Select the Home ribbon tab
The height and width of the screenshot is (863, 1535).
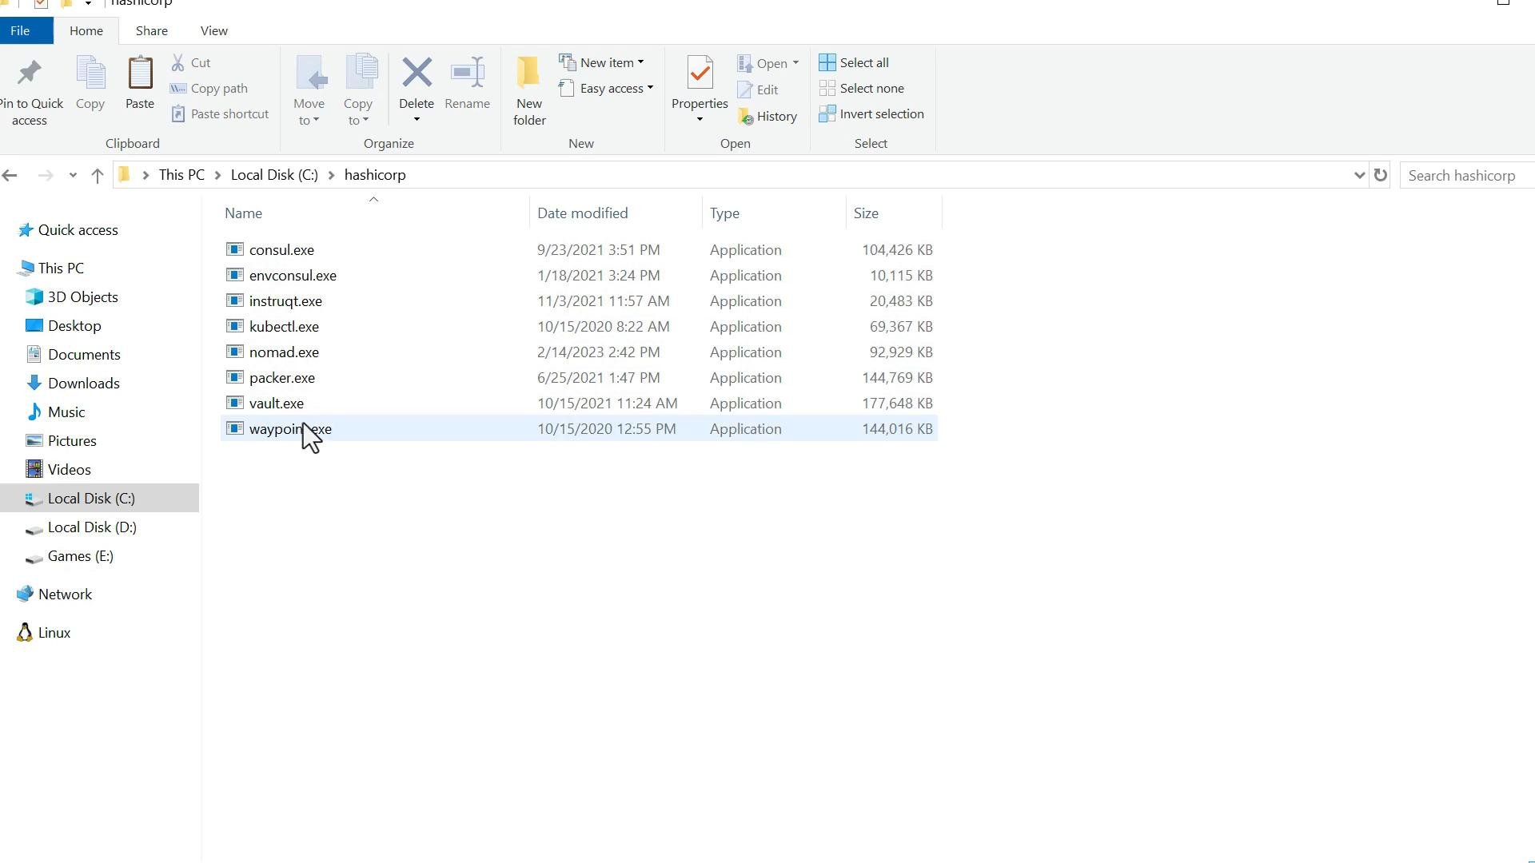click(x=86, y=30)
